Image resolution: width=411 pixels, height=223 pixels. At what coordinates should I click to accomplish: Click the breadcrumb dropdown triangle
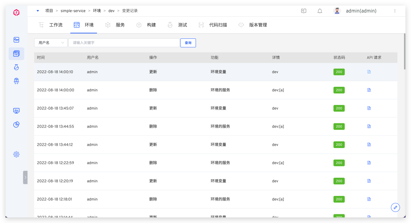[38, 11]
